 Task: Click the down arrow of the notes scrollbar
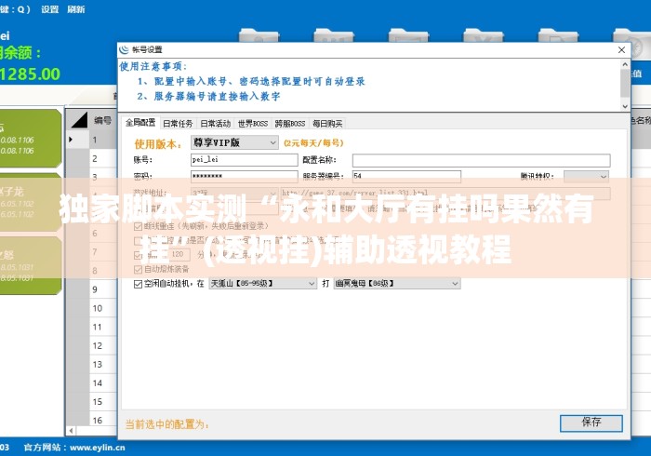coord(625,106)
